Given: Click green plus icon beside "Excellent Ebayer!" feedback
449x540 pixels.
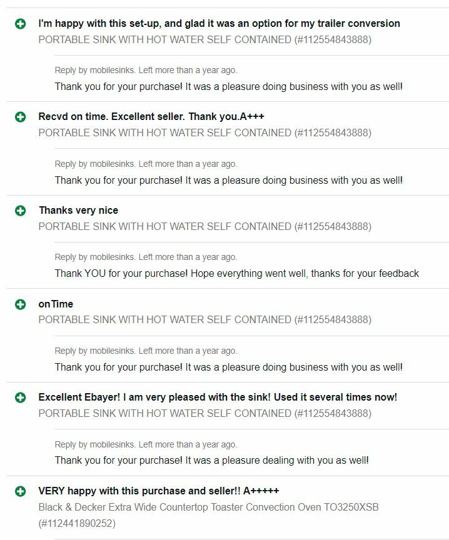Looking at the screenshot, I should pyautogui.click(x=21, y=397).
